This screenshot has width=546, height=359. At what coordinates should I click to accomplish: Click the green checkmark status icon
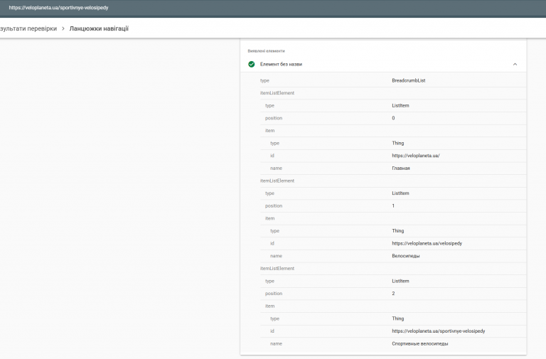click(252, 64)
